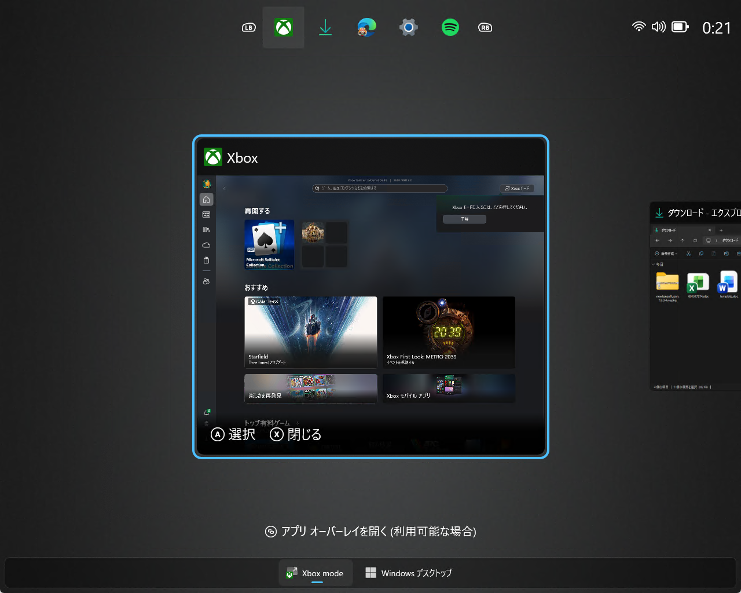The image size is (741, 593).
Task: Open the Word document in Downloads window
Action: click(728, 284)
